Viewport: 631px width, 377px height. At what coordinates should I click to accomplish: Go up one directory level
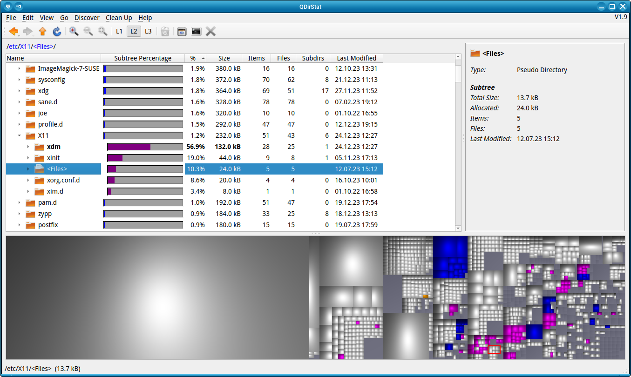(42, 31)
